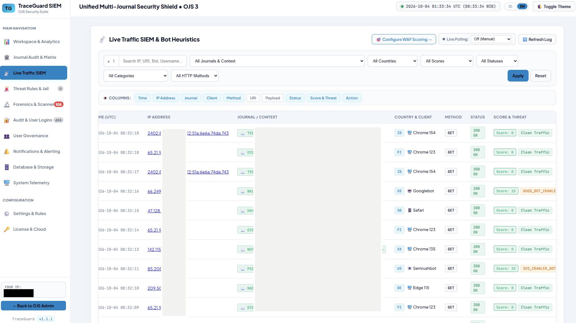This screenshot has width=576, height=323.
Task: Open the All Scores dropdown
Action: coord(447,61)
